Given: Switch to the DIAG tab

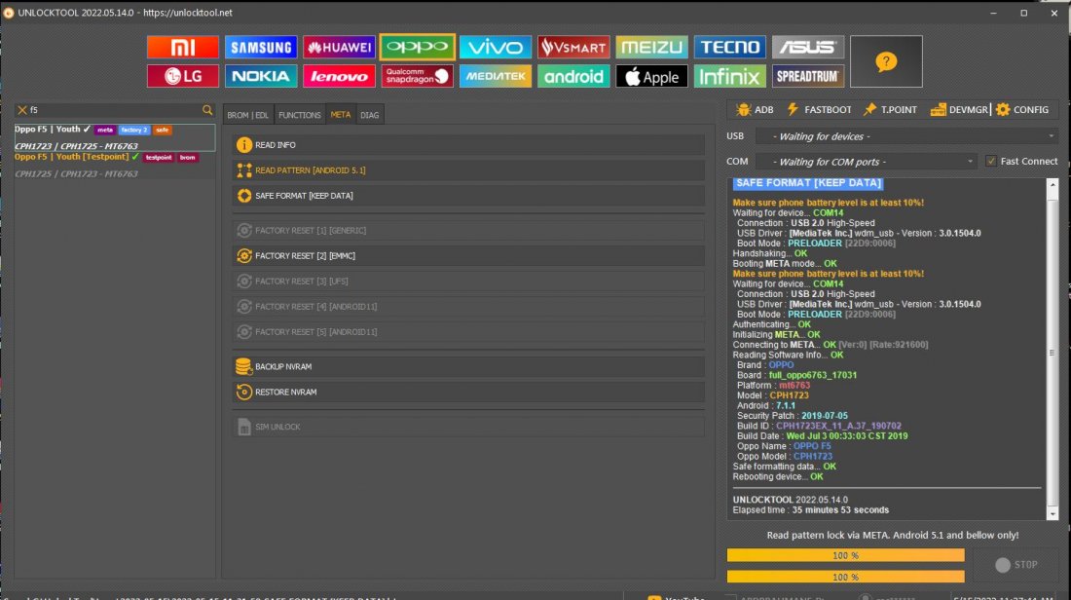Looking at the screenshot, I should [x=370, y=115].
